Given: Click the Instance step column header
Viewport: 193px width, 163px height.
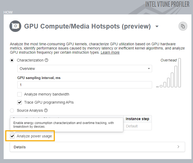Looking at the screenshot, I should coord(137,119).
